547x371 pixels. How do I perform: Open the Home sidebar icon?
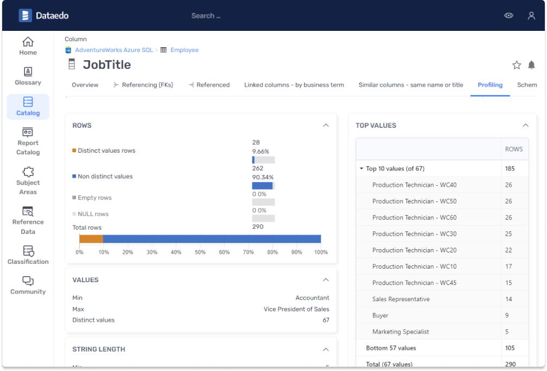tap(28, 46)
